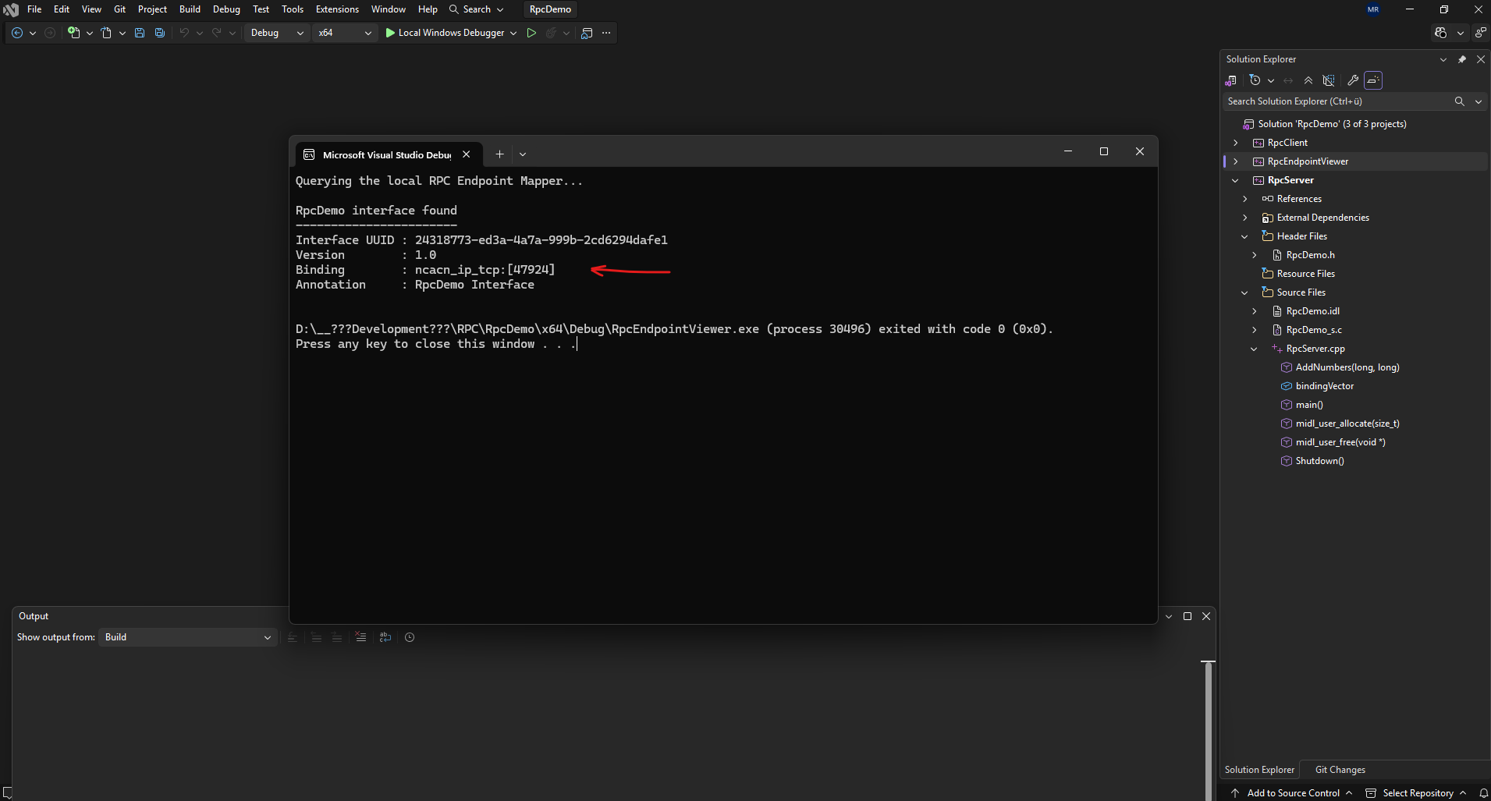Select the AddNumbers(long, long) node
Screen dimensions: 1491x801
pos(1347,367)
